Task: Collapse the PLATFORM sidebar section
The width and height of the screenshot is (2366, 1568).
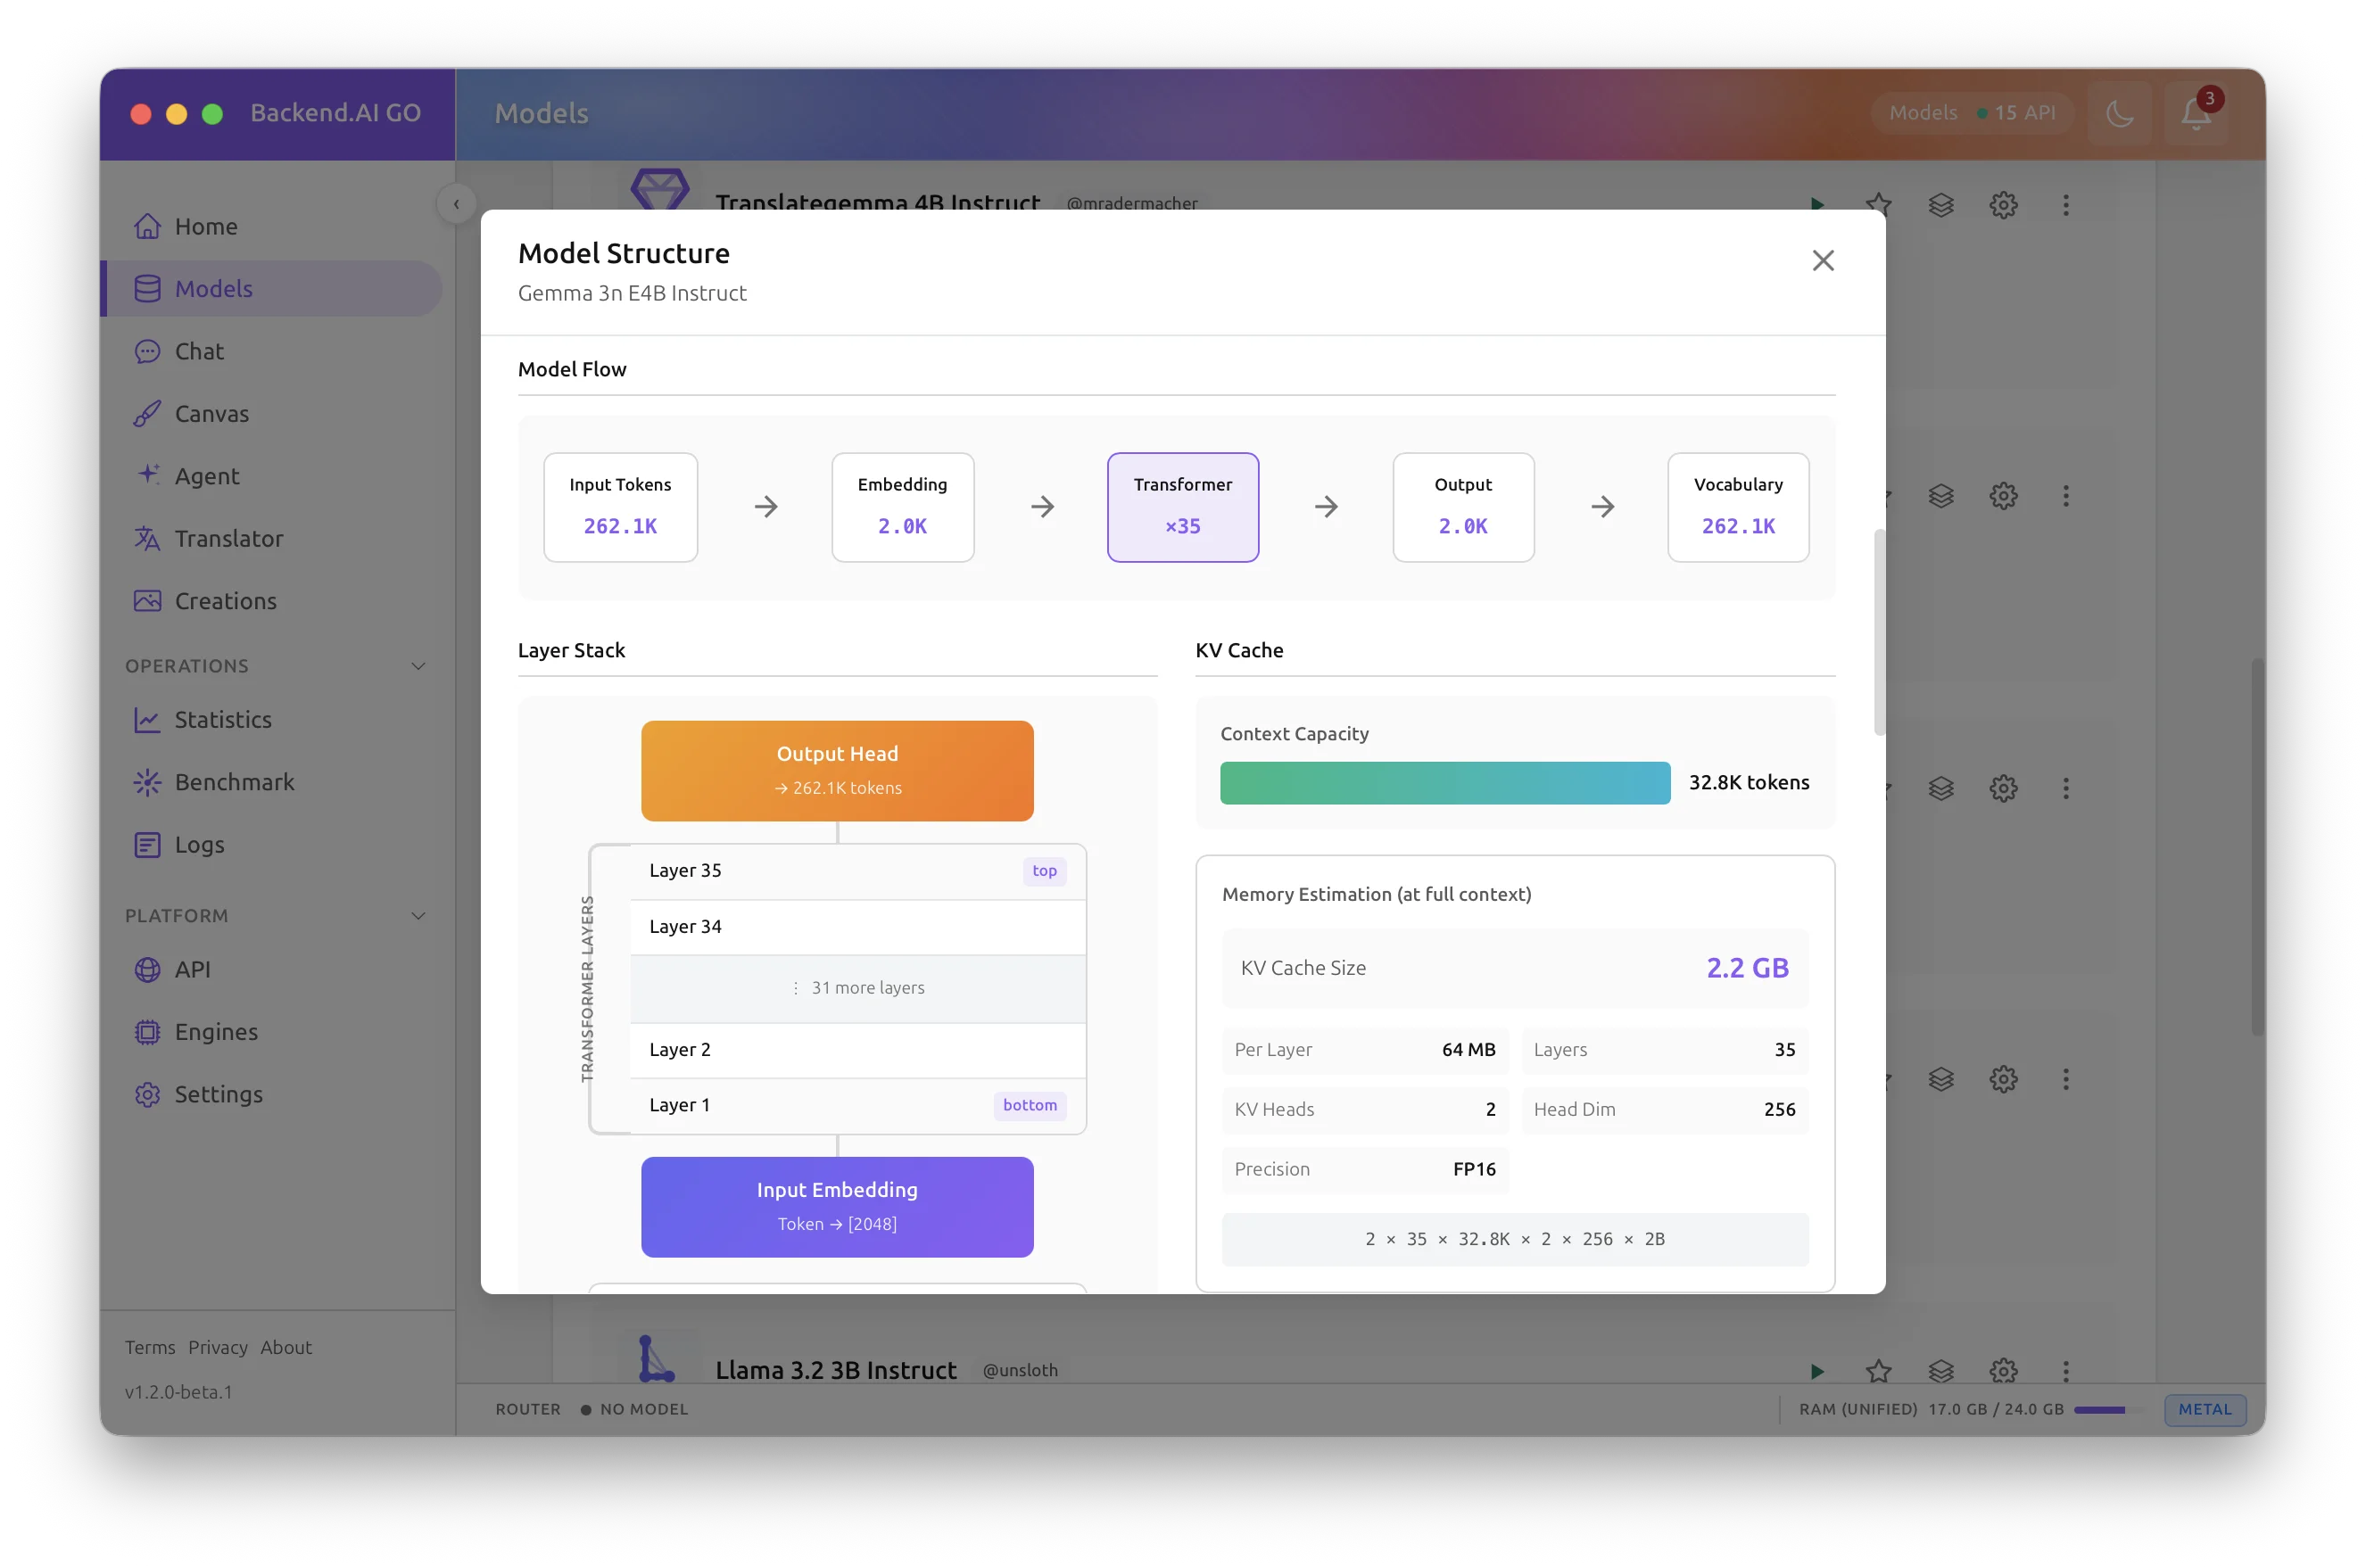Action: (x=418, y=915)
